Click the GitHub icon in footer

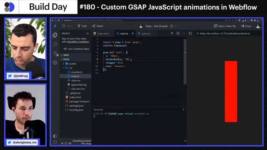(66, 143)
